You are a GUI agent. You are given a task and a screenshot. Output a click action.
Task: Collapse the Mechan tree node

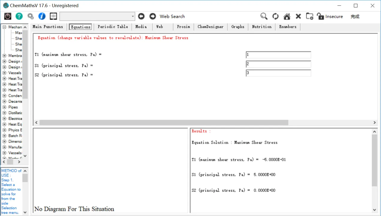tap(4, 27)
